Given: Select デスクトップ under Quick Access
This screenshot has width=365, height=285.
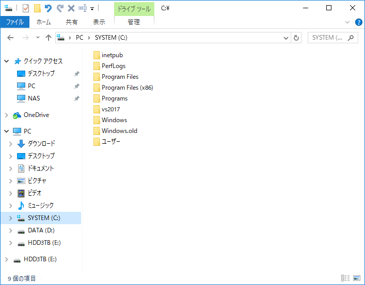Looking at the screenshot, I should pos(41,74).
